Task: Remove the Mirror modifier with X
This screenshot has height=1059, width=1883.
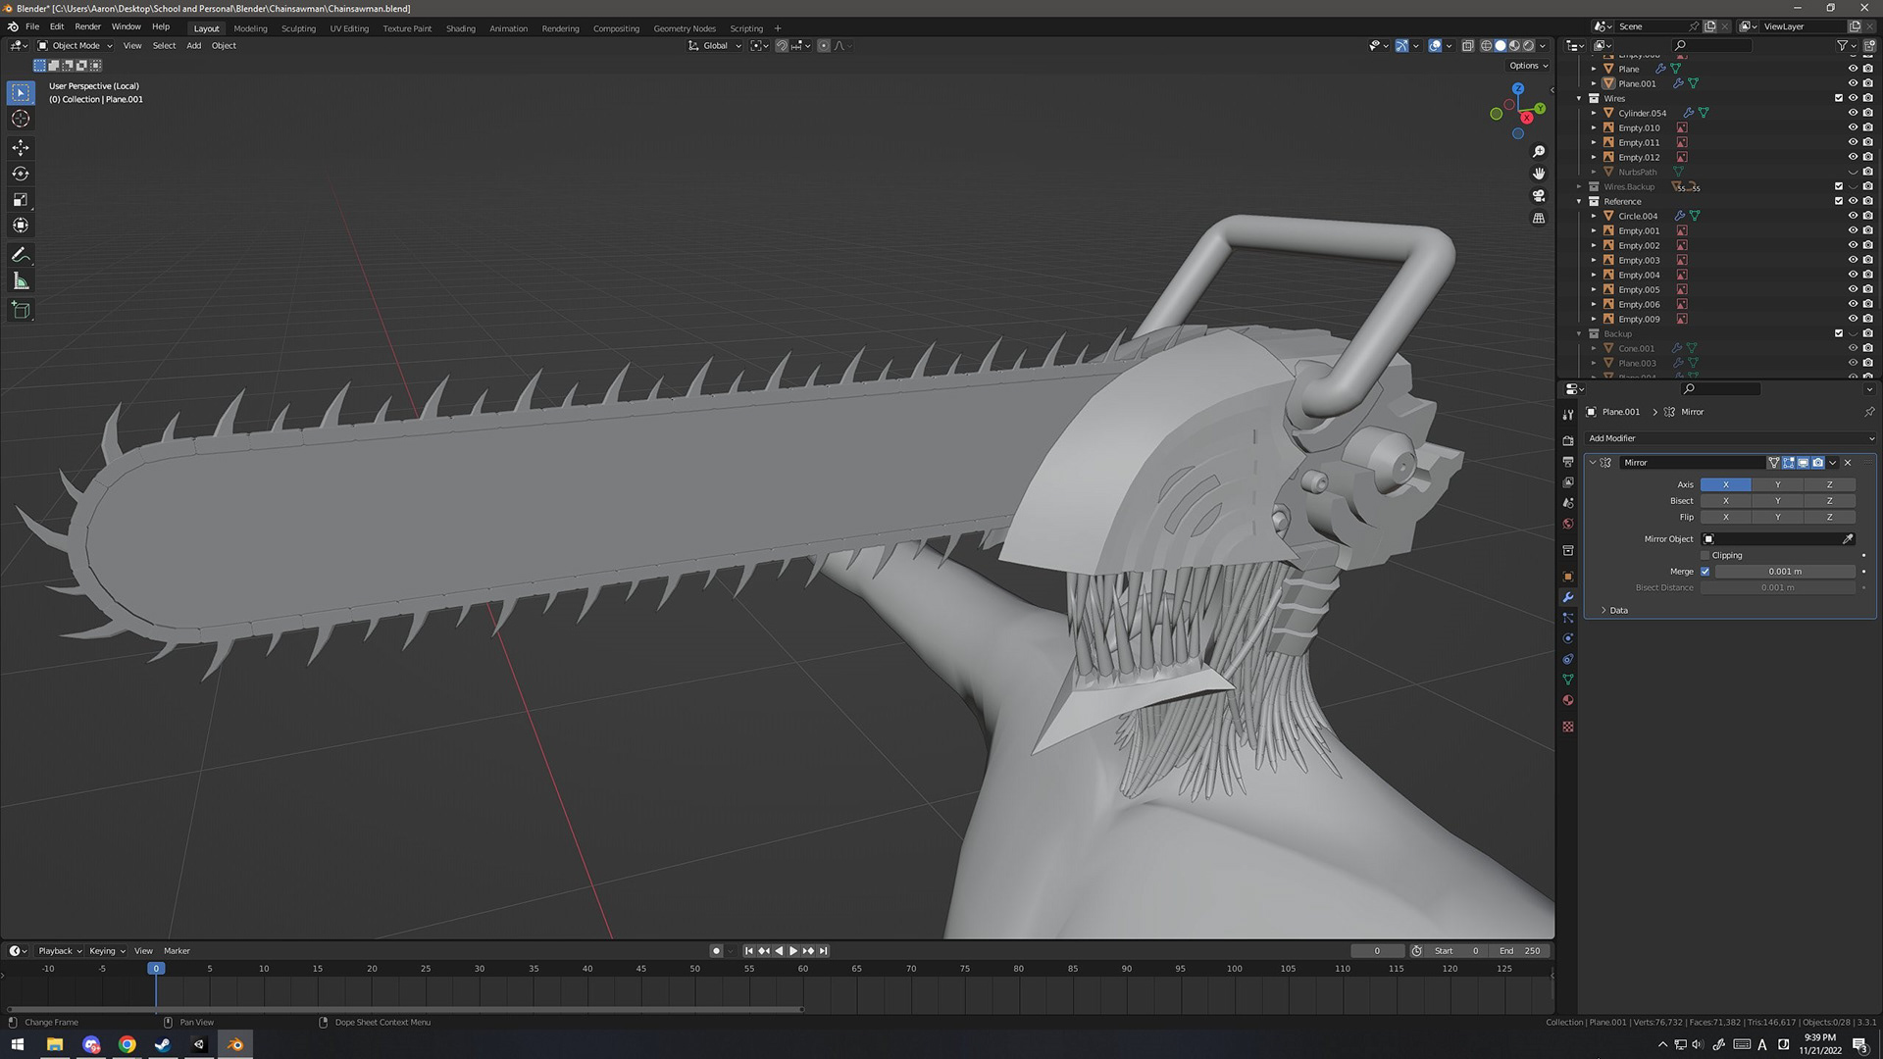Action: [1848, 463]
